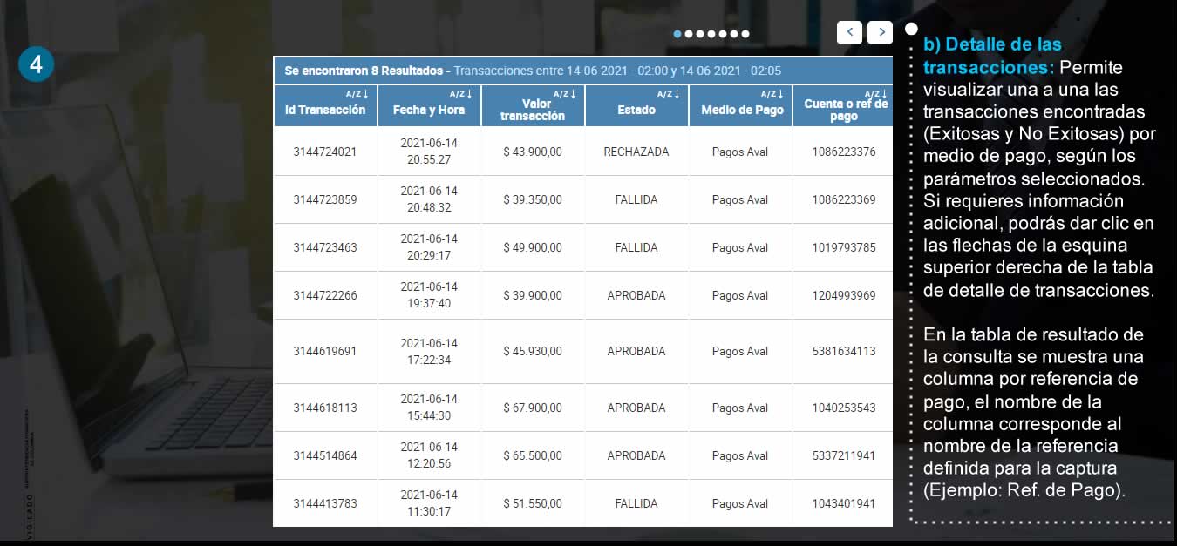
Task: Click the value $ 51.550,00
Action: click(x=533, y=503)
